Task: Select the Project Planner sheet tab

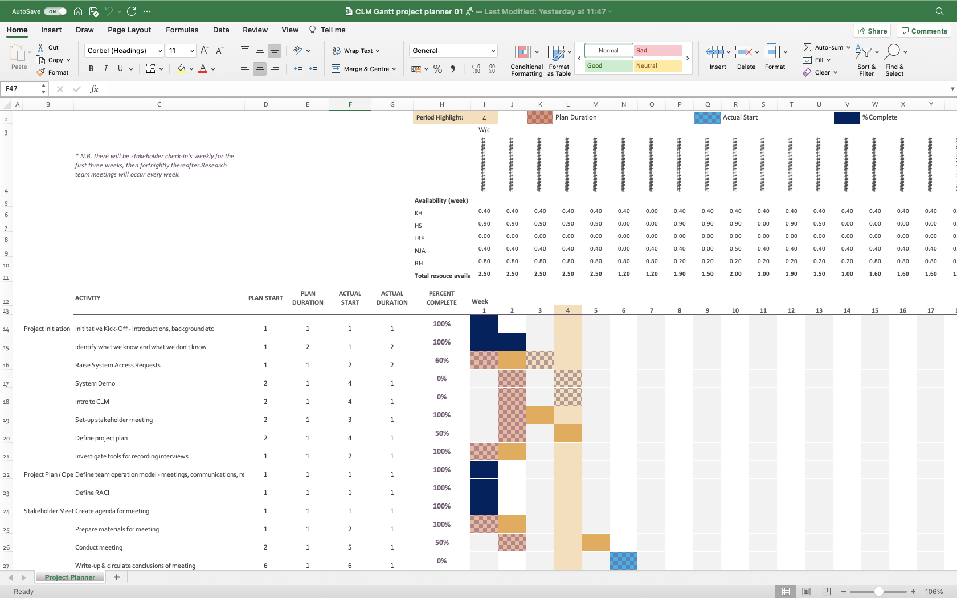Action: 69,577
